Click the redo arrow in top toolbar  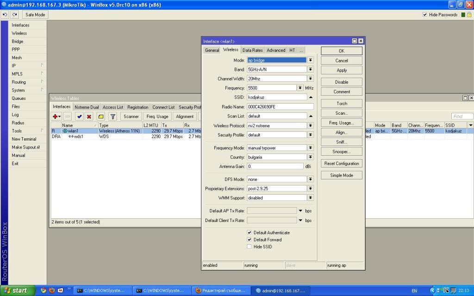click(14, 15)
